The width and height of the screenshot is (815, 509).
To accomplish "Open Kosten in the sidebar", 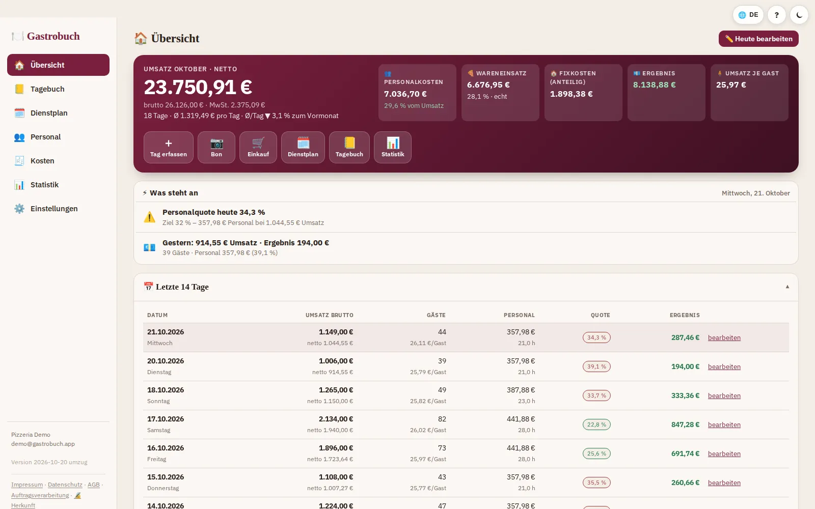I will 58,161.
